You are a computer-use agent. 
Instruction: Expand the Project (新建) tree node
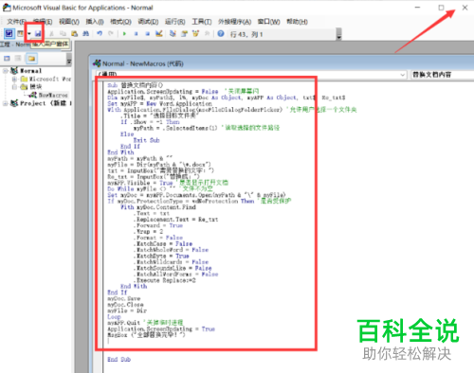coord(5,103)
